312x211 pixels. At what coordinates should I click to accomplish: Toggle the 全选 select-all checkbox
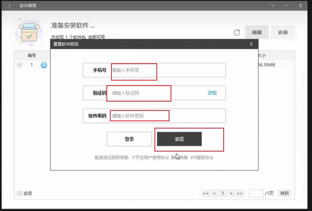pos(20,193)
